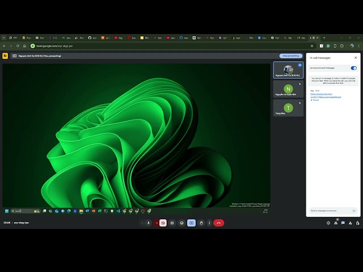
Task: Open Edge icon in shared taskbar
Action: coord(69,211)
